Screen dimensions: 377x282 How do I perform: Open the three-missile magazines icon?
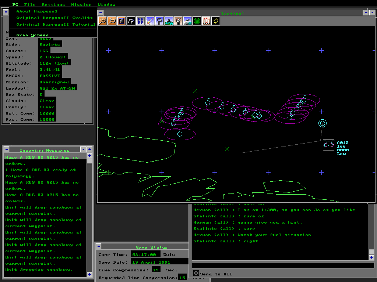pyautogui.click(x=206, y=21)
